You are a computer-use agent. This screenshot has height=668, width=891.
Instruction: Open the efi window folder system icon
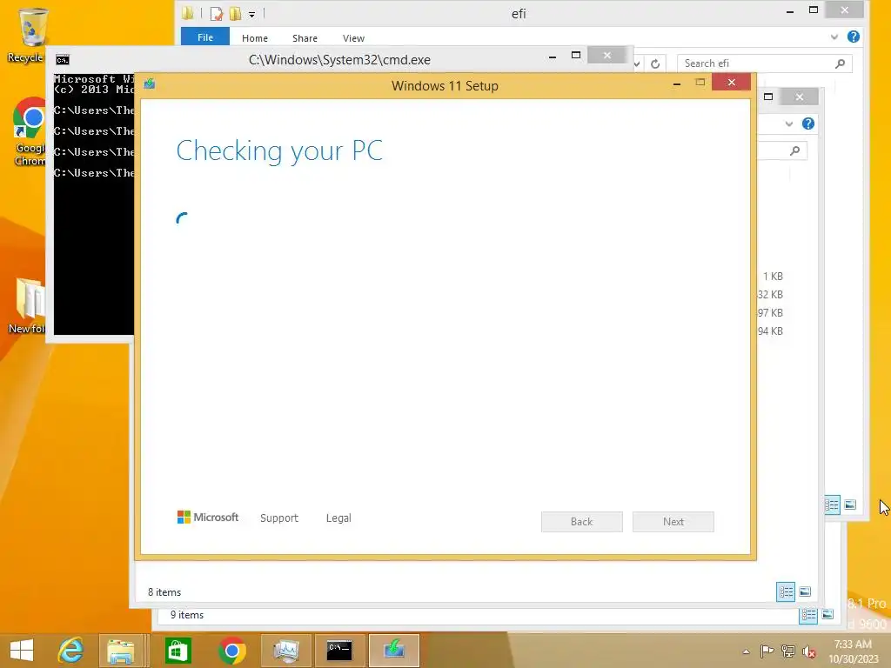pos(188,13)
